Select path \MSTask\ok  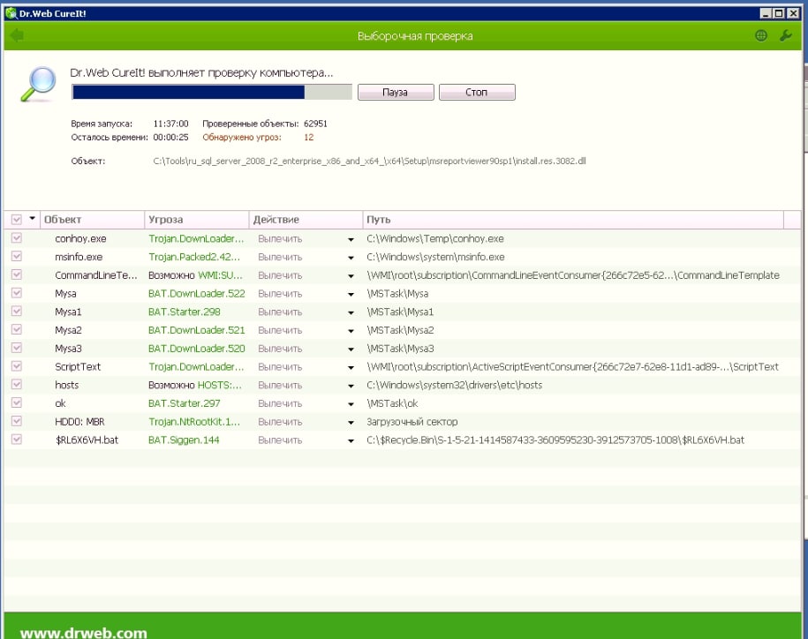392,403
